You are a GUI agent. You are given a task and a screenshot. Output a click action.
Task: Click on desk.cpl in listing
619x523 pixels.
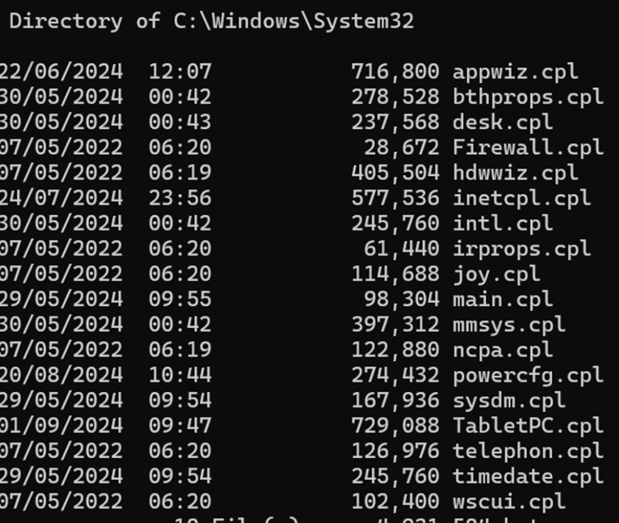(502, 123)
